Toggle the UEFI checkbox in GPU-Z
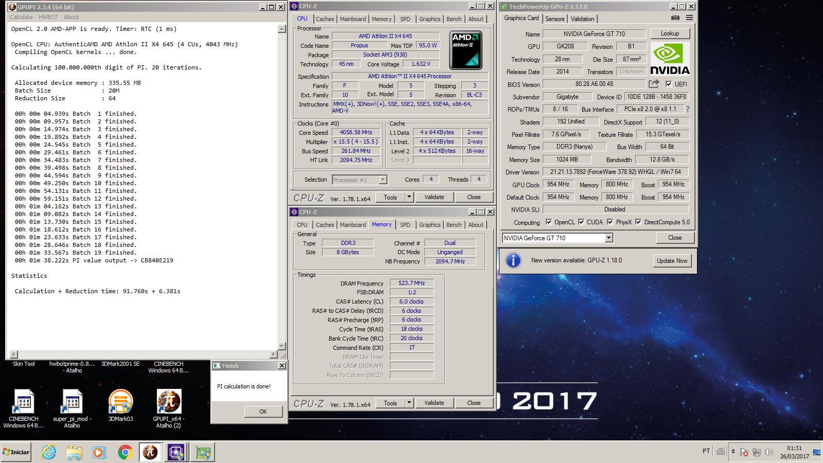This screenshot has width=823, height=463. click(x=669, y=84)
